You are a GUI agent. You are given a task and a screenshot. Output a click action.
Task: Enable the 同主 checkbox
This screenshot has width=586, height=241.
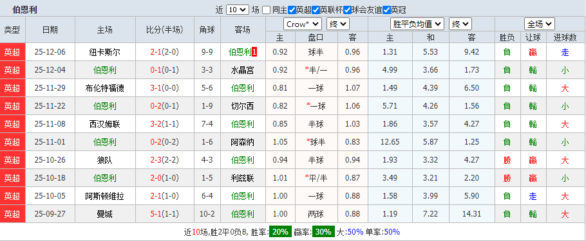[266, 10]
